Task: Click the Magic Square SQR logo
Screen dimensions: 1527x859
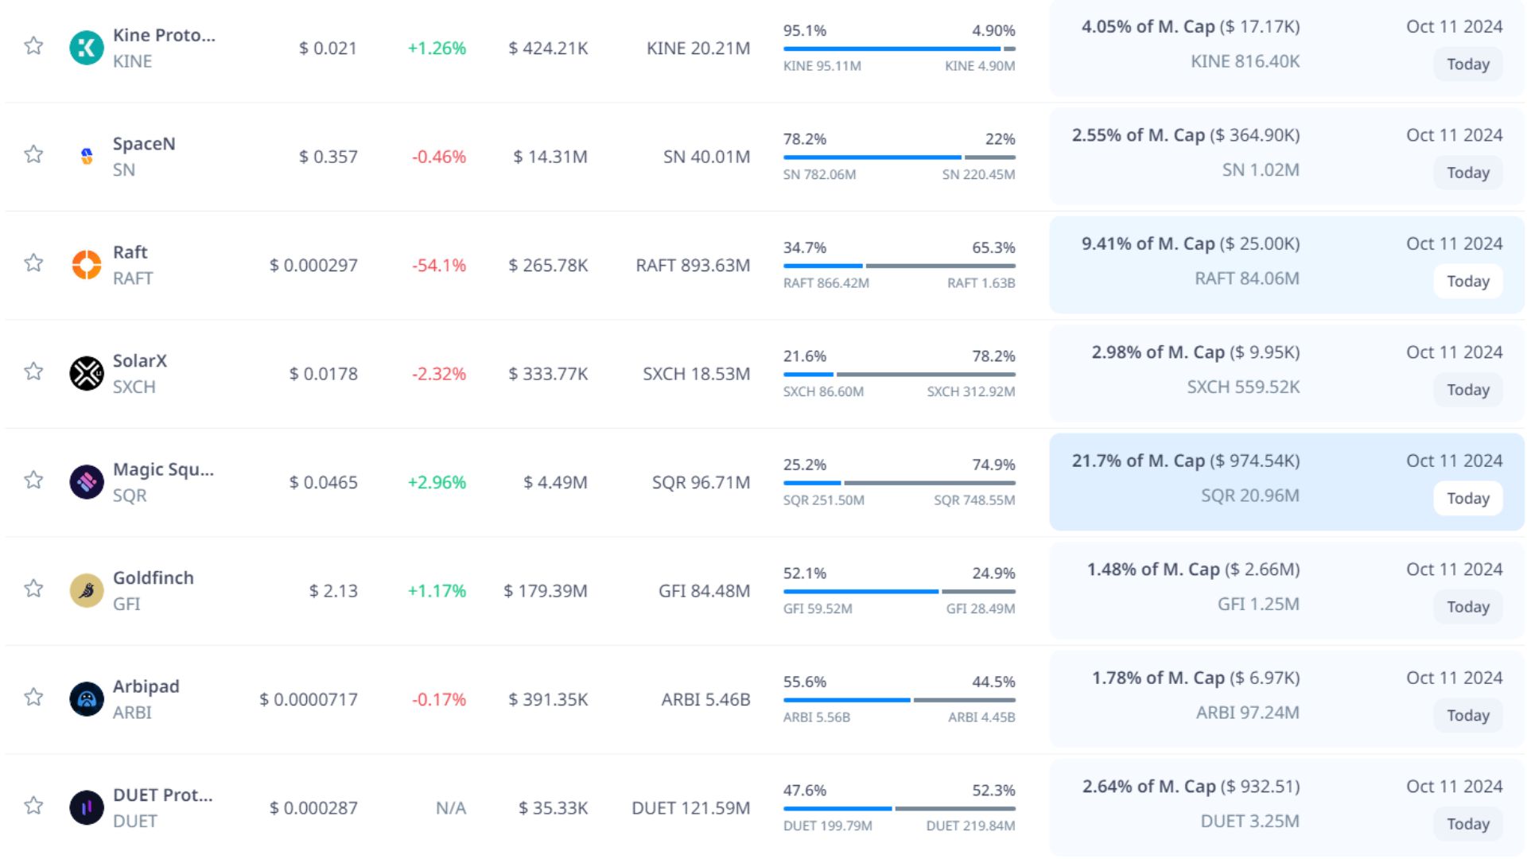Action: click(x=87, y=482)
